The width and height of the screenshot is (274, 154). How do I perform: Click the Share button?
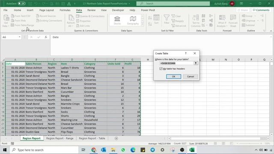(x=243, y=10)
